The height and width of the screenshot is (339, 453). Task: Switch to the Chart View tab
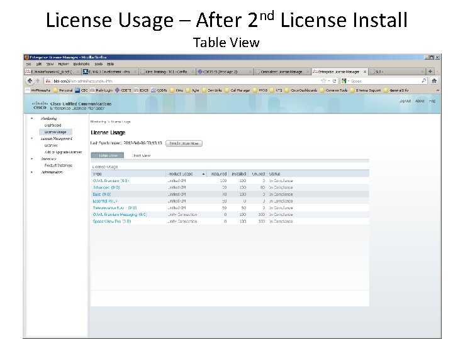coord(141,156)
